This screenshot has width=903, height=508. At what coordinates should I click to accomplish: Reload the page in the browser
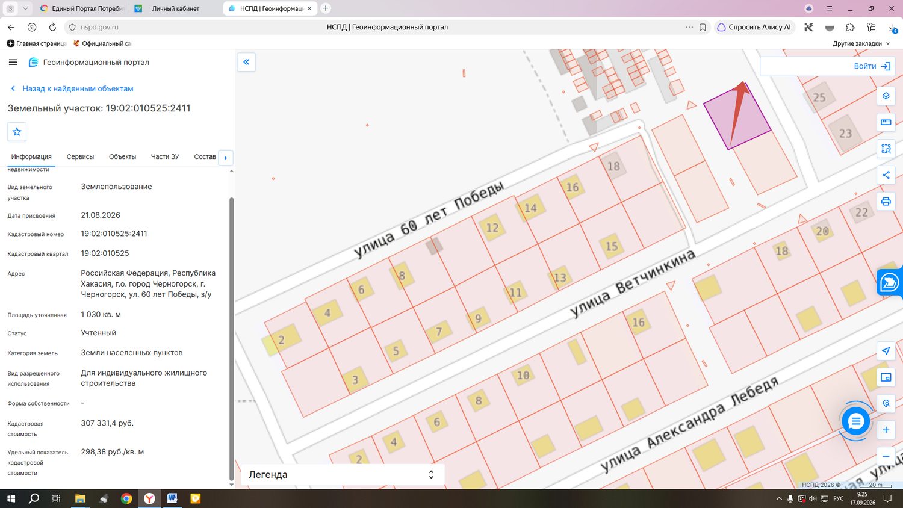pyautogui.click(x=52, y=27)
